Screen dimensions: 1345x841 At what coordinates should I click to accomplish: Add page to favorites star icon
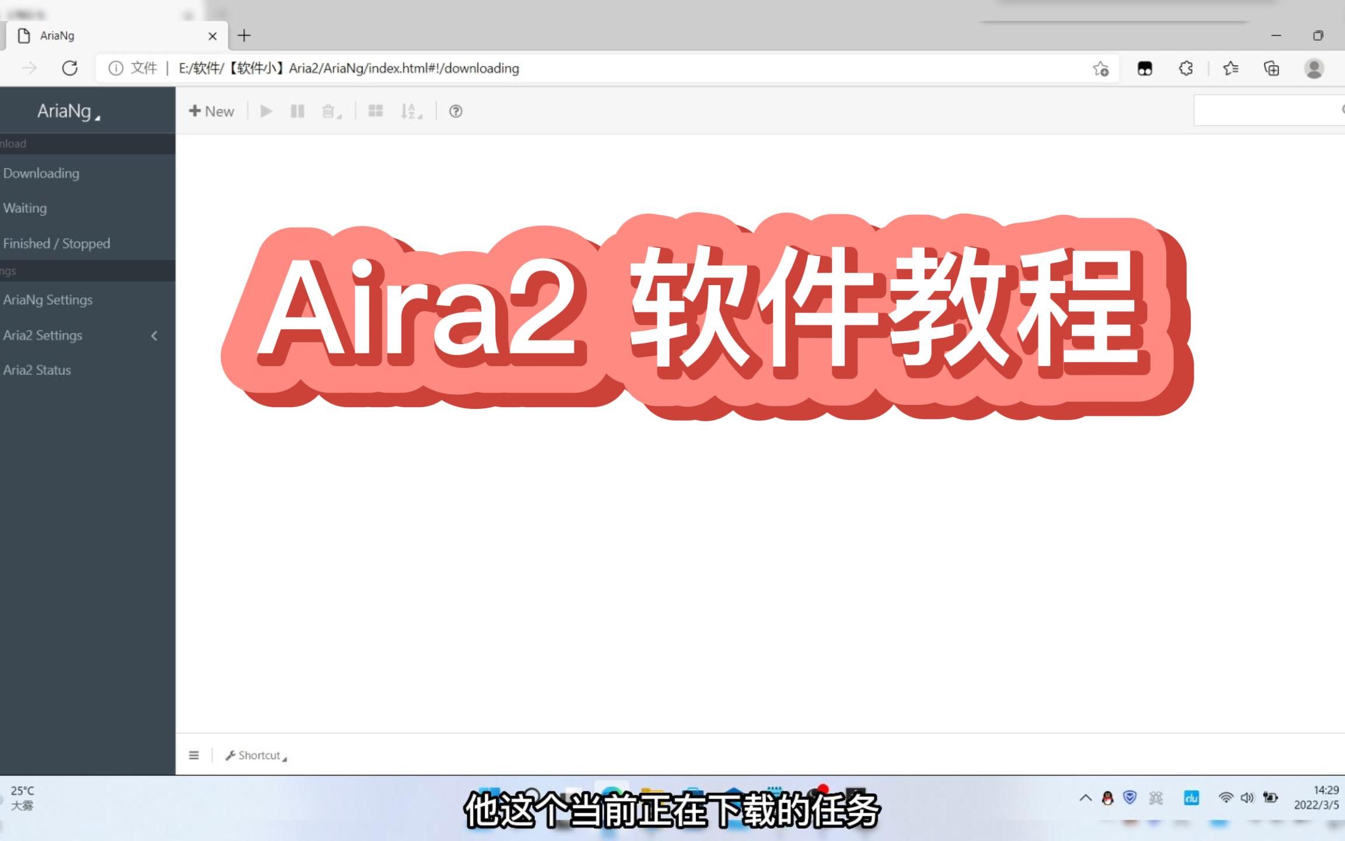pos(1101,68)
